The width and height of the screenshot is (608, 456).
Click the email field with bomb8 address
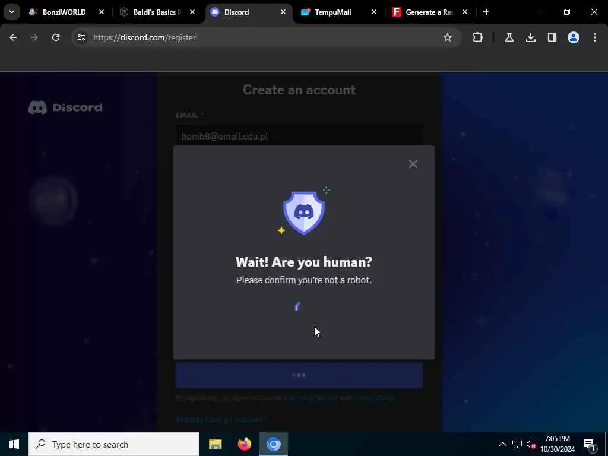[299, 136]
